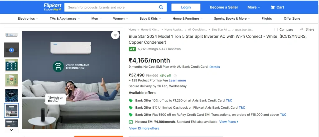This screenshot has height=137, width=319.
Task: Open the Home & Kitc... breadcrumb
Action: click(x=150, y=30)
